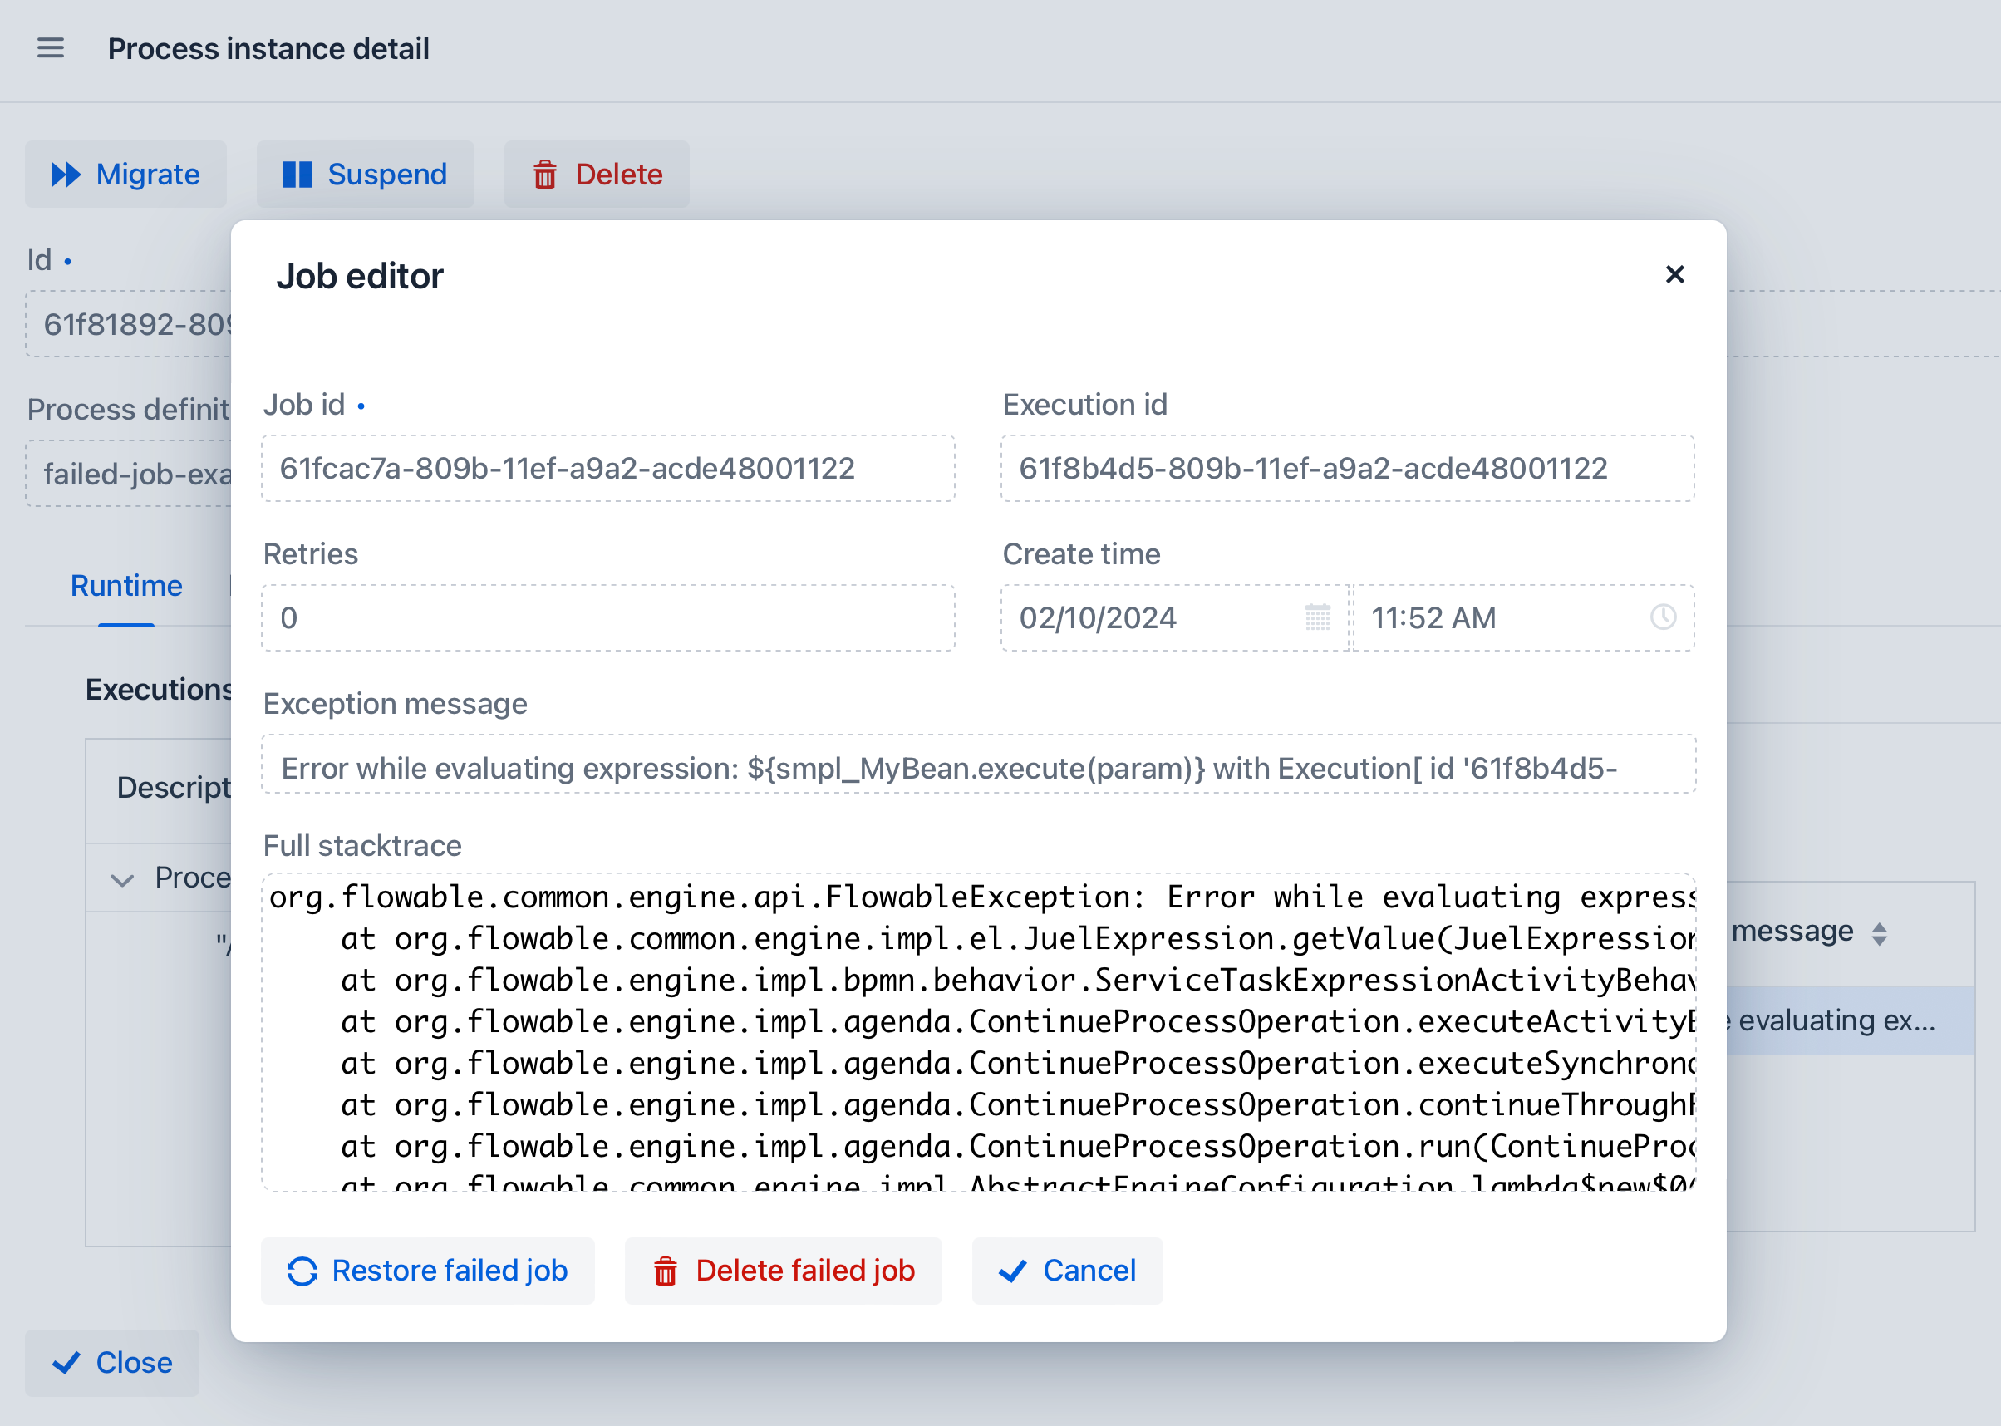This screenshot has height=1426, width=2001.
Task: Click the Job id field
Action: (607, 468)
